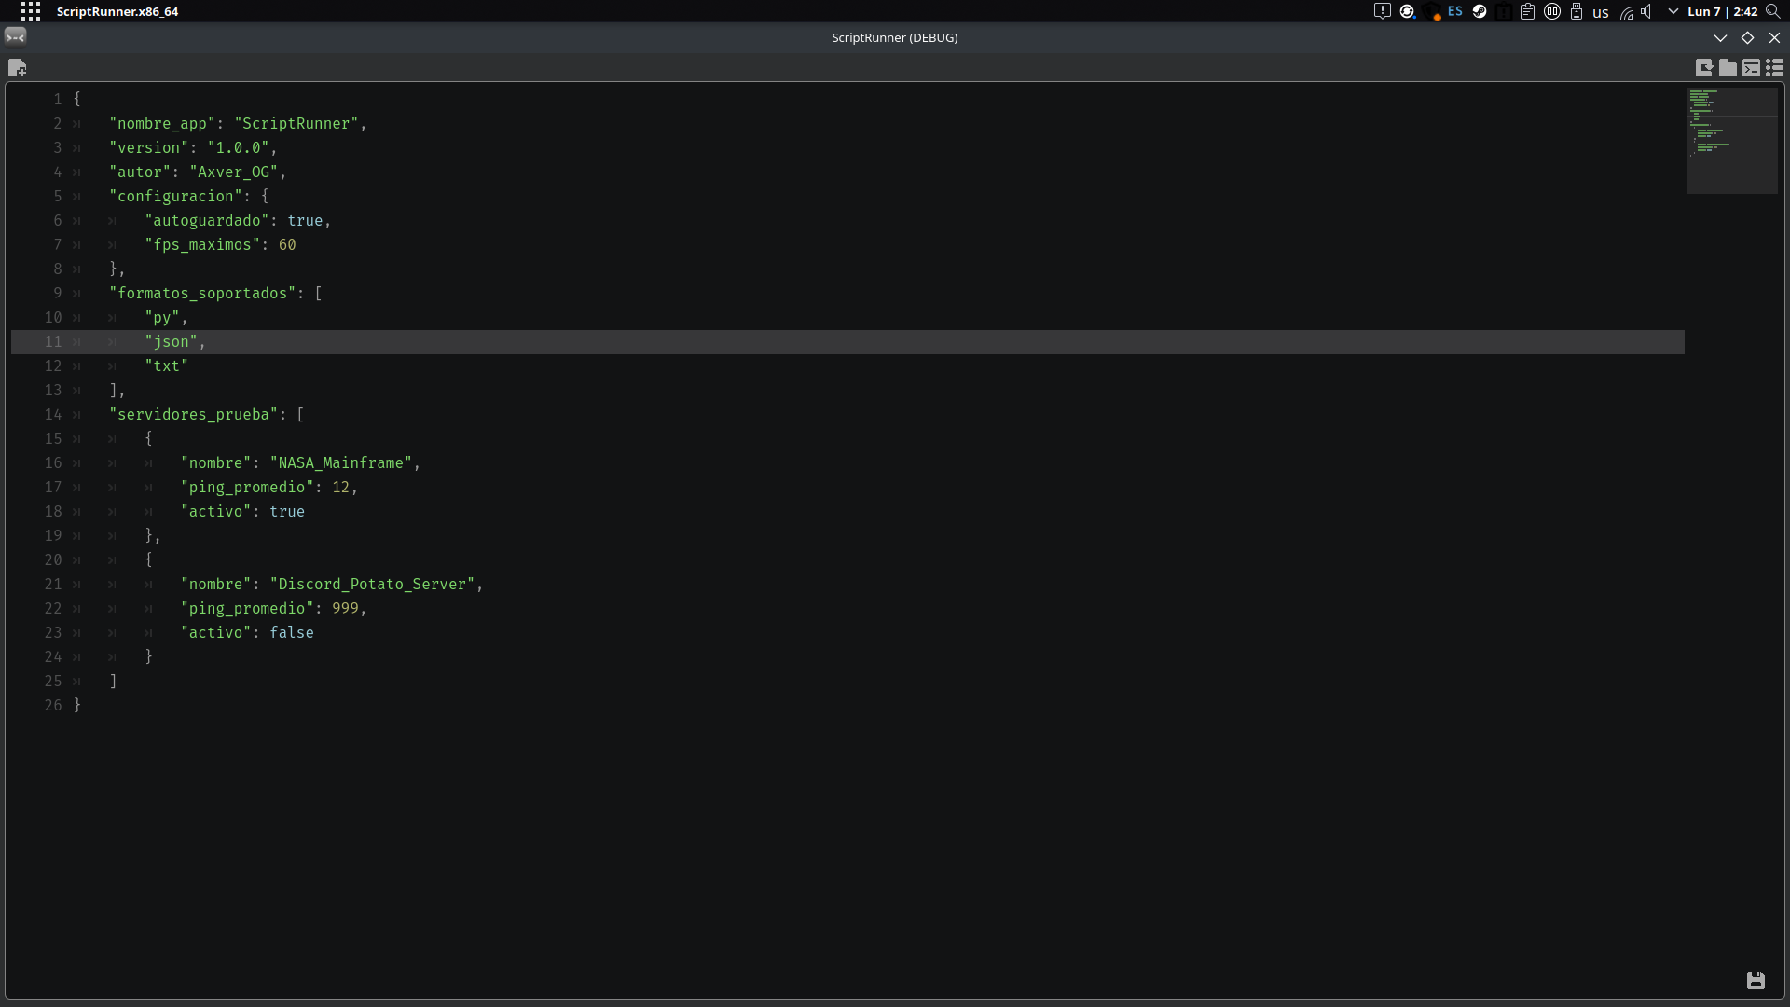Click the export arrow icon in toolbar
Screen dimensions: 1790x1007
pyautogui.click(x=1704, y=68)
